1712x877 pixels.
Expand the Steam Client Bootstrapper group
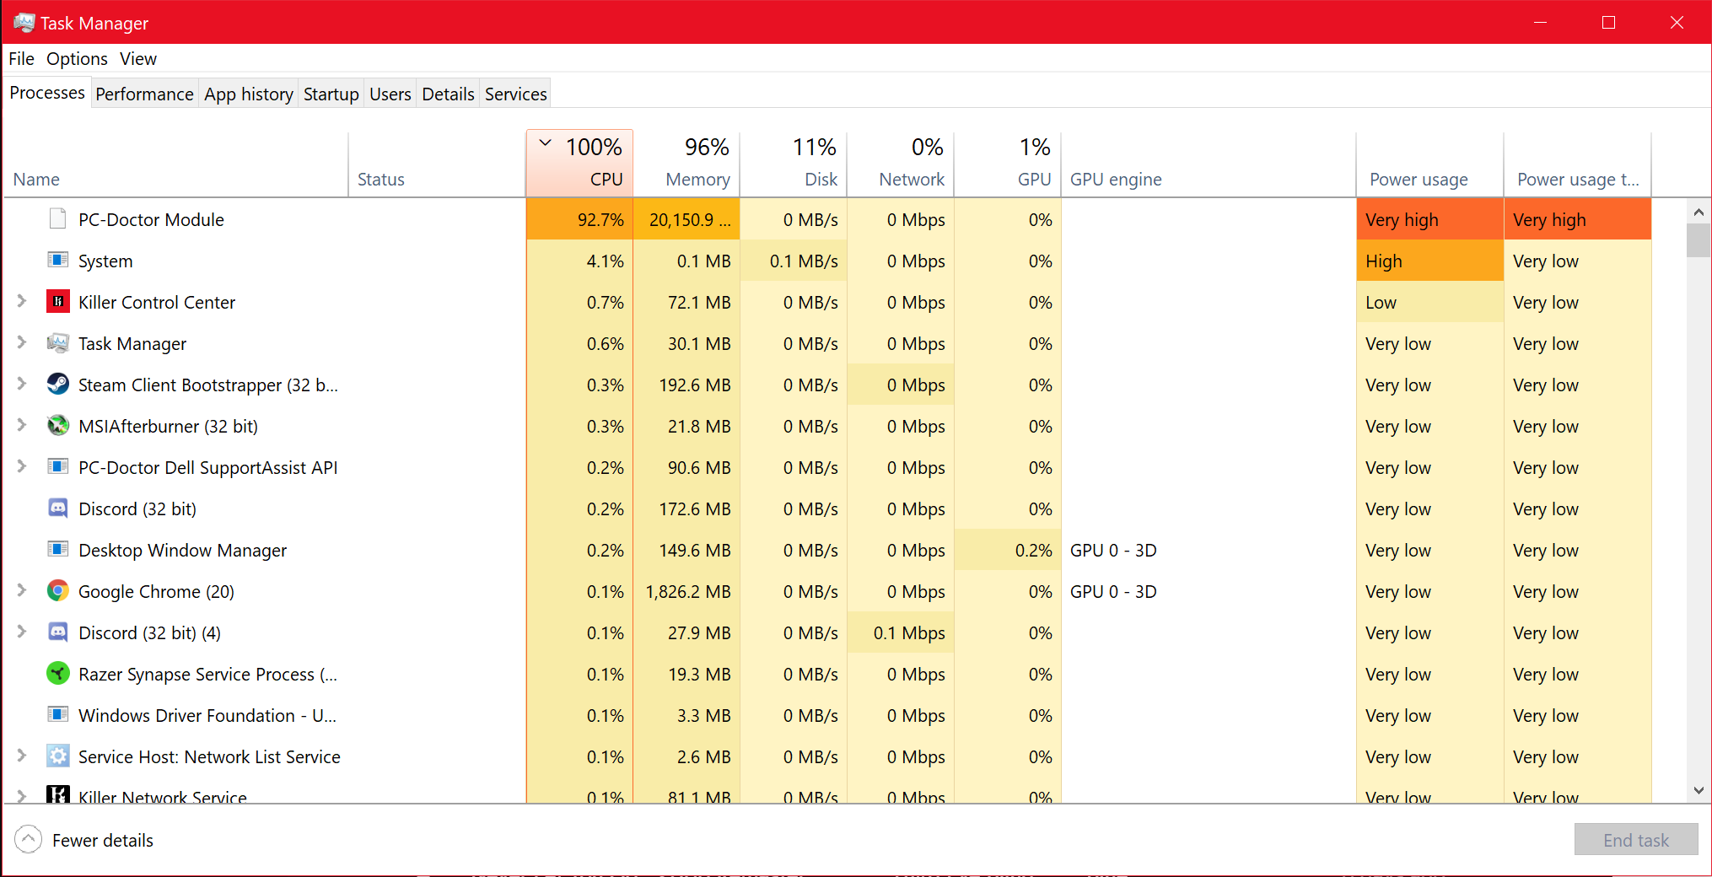click(22, 385)
